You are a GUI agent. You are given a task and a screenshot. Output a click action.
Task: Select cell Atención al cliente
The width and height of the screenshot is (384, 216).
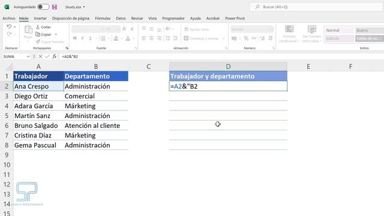[96, 125]
